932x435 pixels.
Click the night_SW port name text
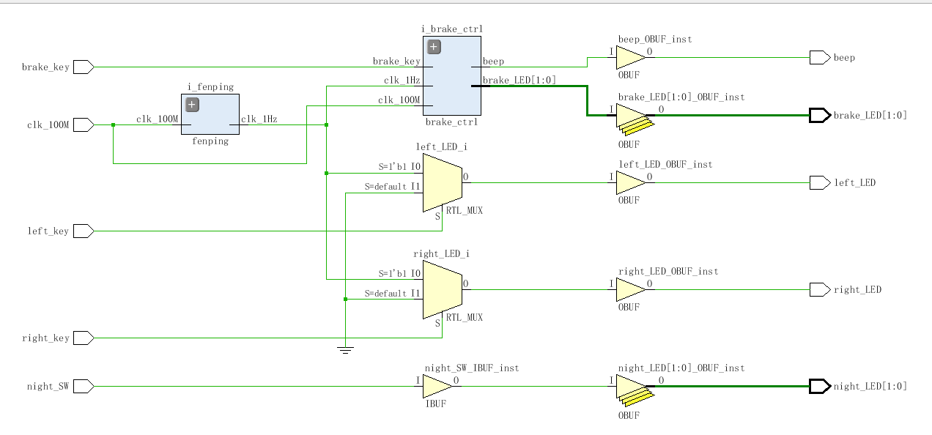click(48, 386)
